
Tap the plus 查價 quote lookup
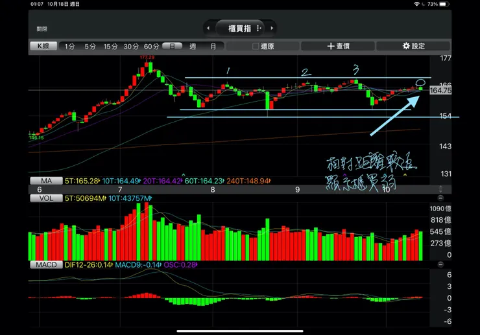(x=338, y=46)
